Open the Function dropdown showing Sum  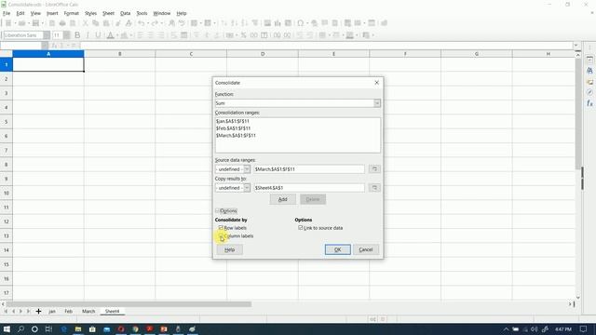click(377, 103)
